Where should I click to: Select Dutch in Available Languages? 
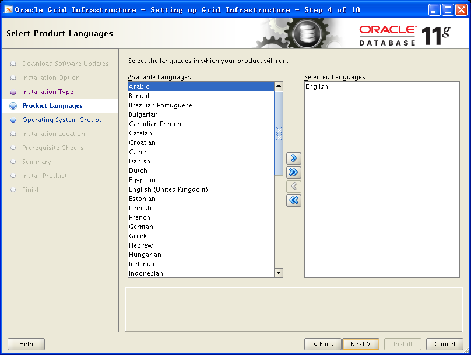(201, 170)
